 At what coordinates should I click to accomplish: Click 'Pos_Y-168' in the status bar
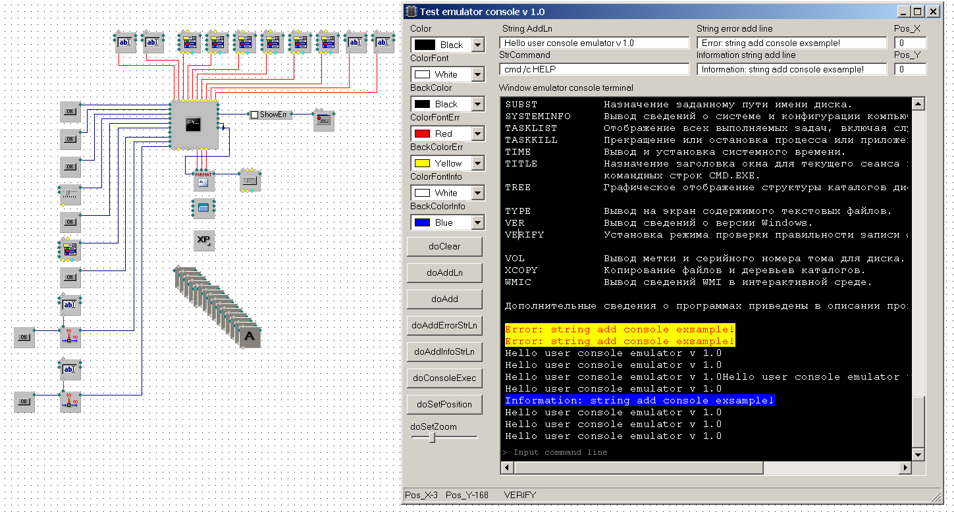(467, 495)
